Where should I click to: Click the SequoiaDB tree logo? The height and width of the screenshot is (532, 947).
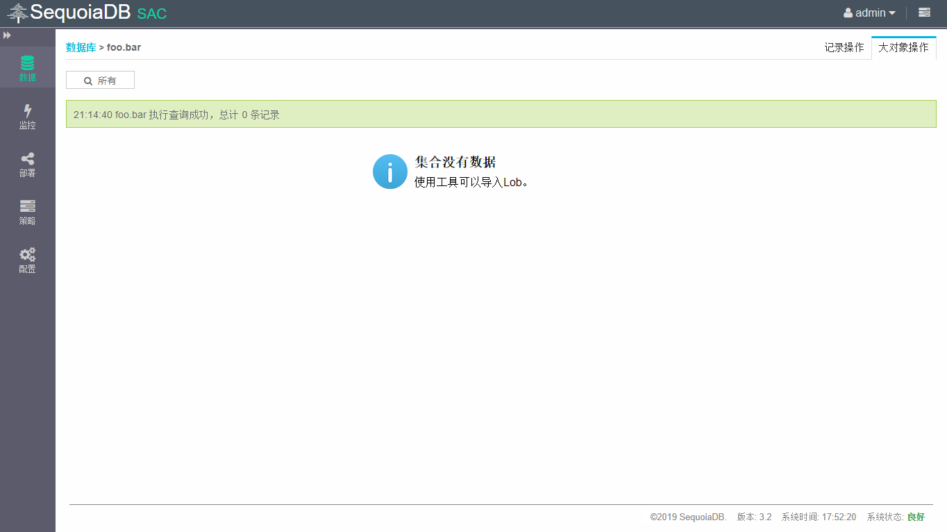[17, 13]
